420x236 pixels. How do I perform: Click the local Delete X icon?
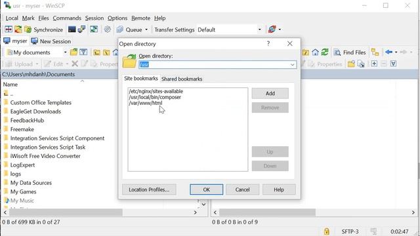tap(75, 64)
